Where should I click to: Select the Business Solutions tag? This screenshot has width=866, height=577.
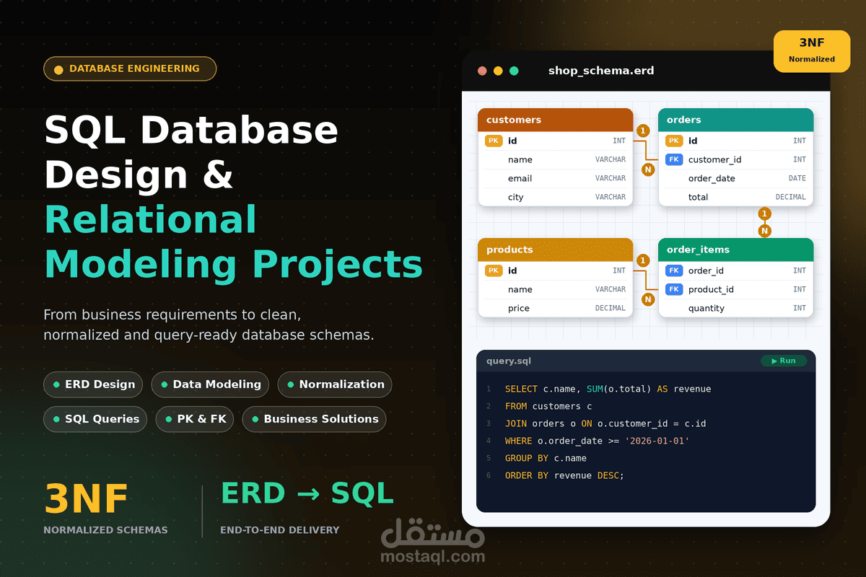(314, 419)
